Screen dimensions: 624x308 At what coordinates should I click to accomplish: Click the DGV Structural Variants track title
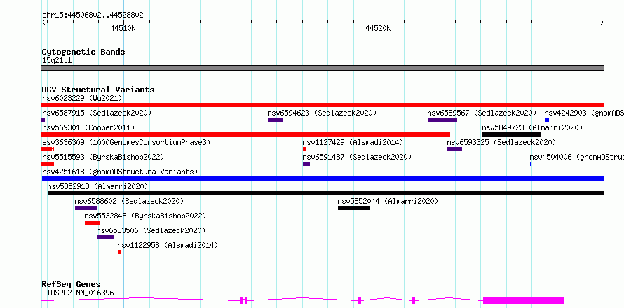pyautogui.click(x=98, y=90)
